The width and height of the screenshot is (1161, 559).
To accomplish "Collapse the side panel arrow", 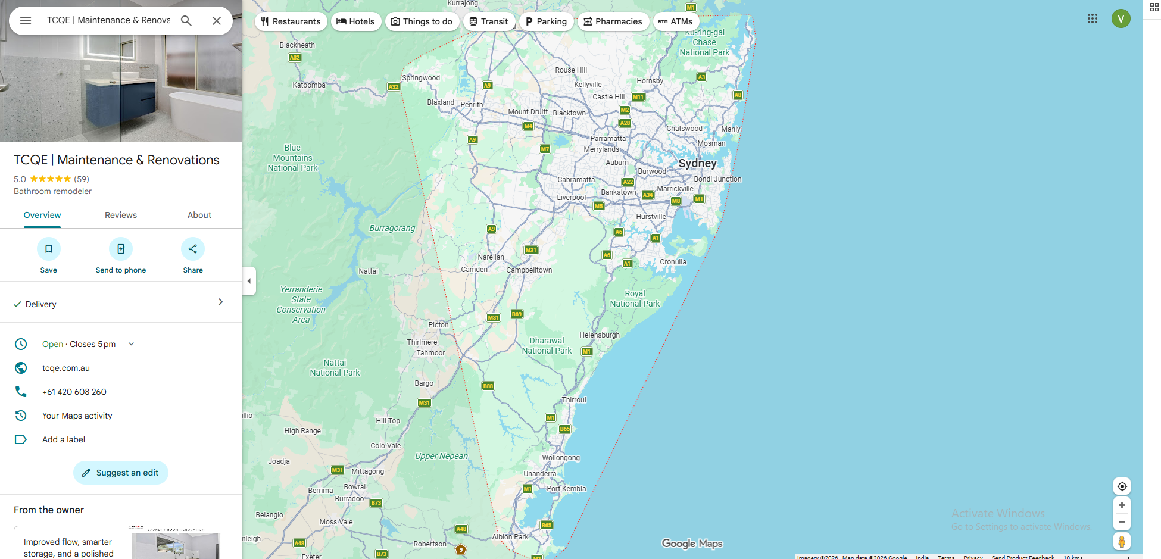I will coord(249,281).
